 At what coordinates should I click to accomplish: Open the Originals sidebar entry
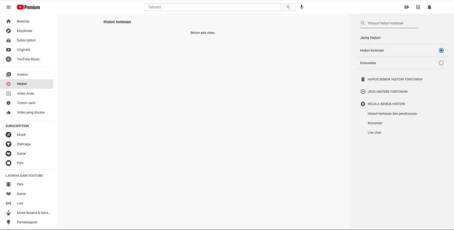26,50
